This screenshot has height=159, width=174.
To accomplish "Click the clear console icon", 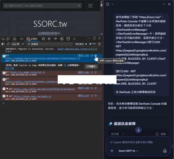I will coord(8,44).
